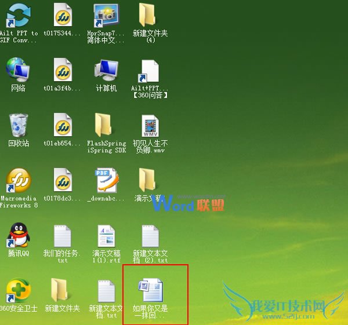Select the 初见人生不负卿.wmv video file
348x325 pixels.
[150, 126]
